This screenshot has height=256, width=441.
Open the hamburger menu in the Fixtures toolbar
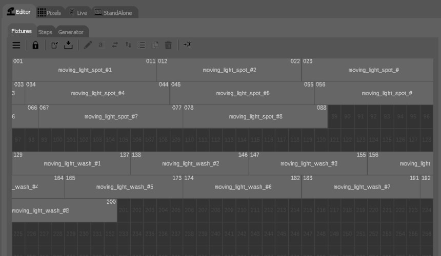click(16, 45)
